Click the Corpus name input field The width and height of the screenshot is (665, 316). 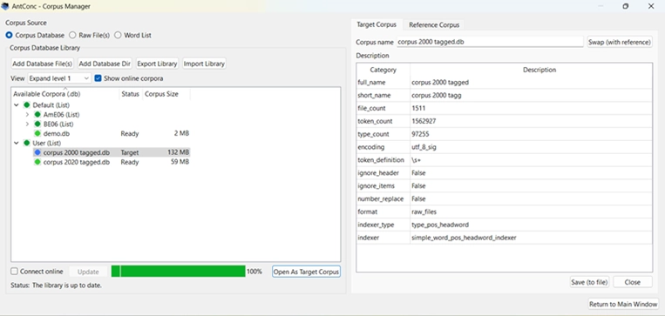tap(490, 42)
